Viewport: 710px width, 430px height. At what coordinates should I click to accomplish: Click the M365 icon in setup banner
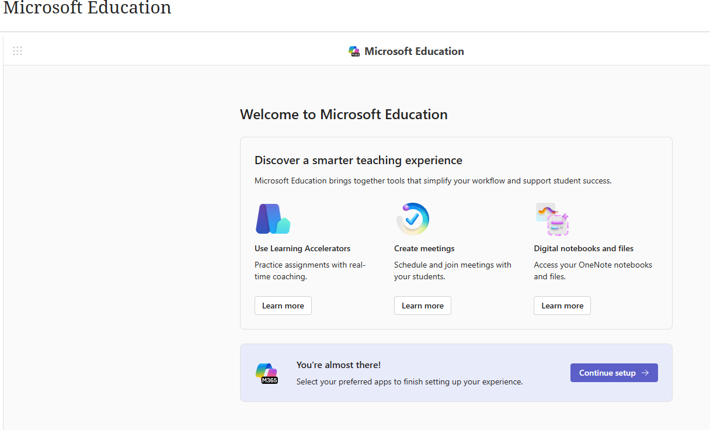point(267,373)
